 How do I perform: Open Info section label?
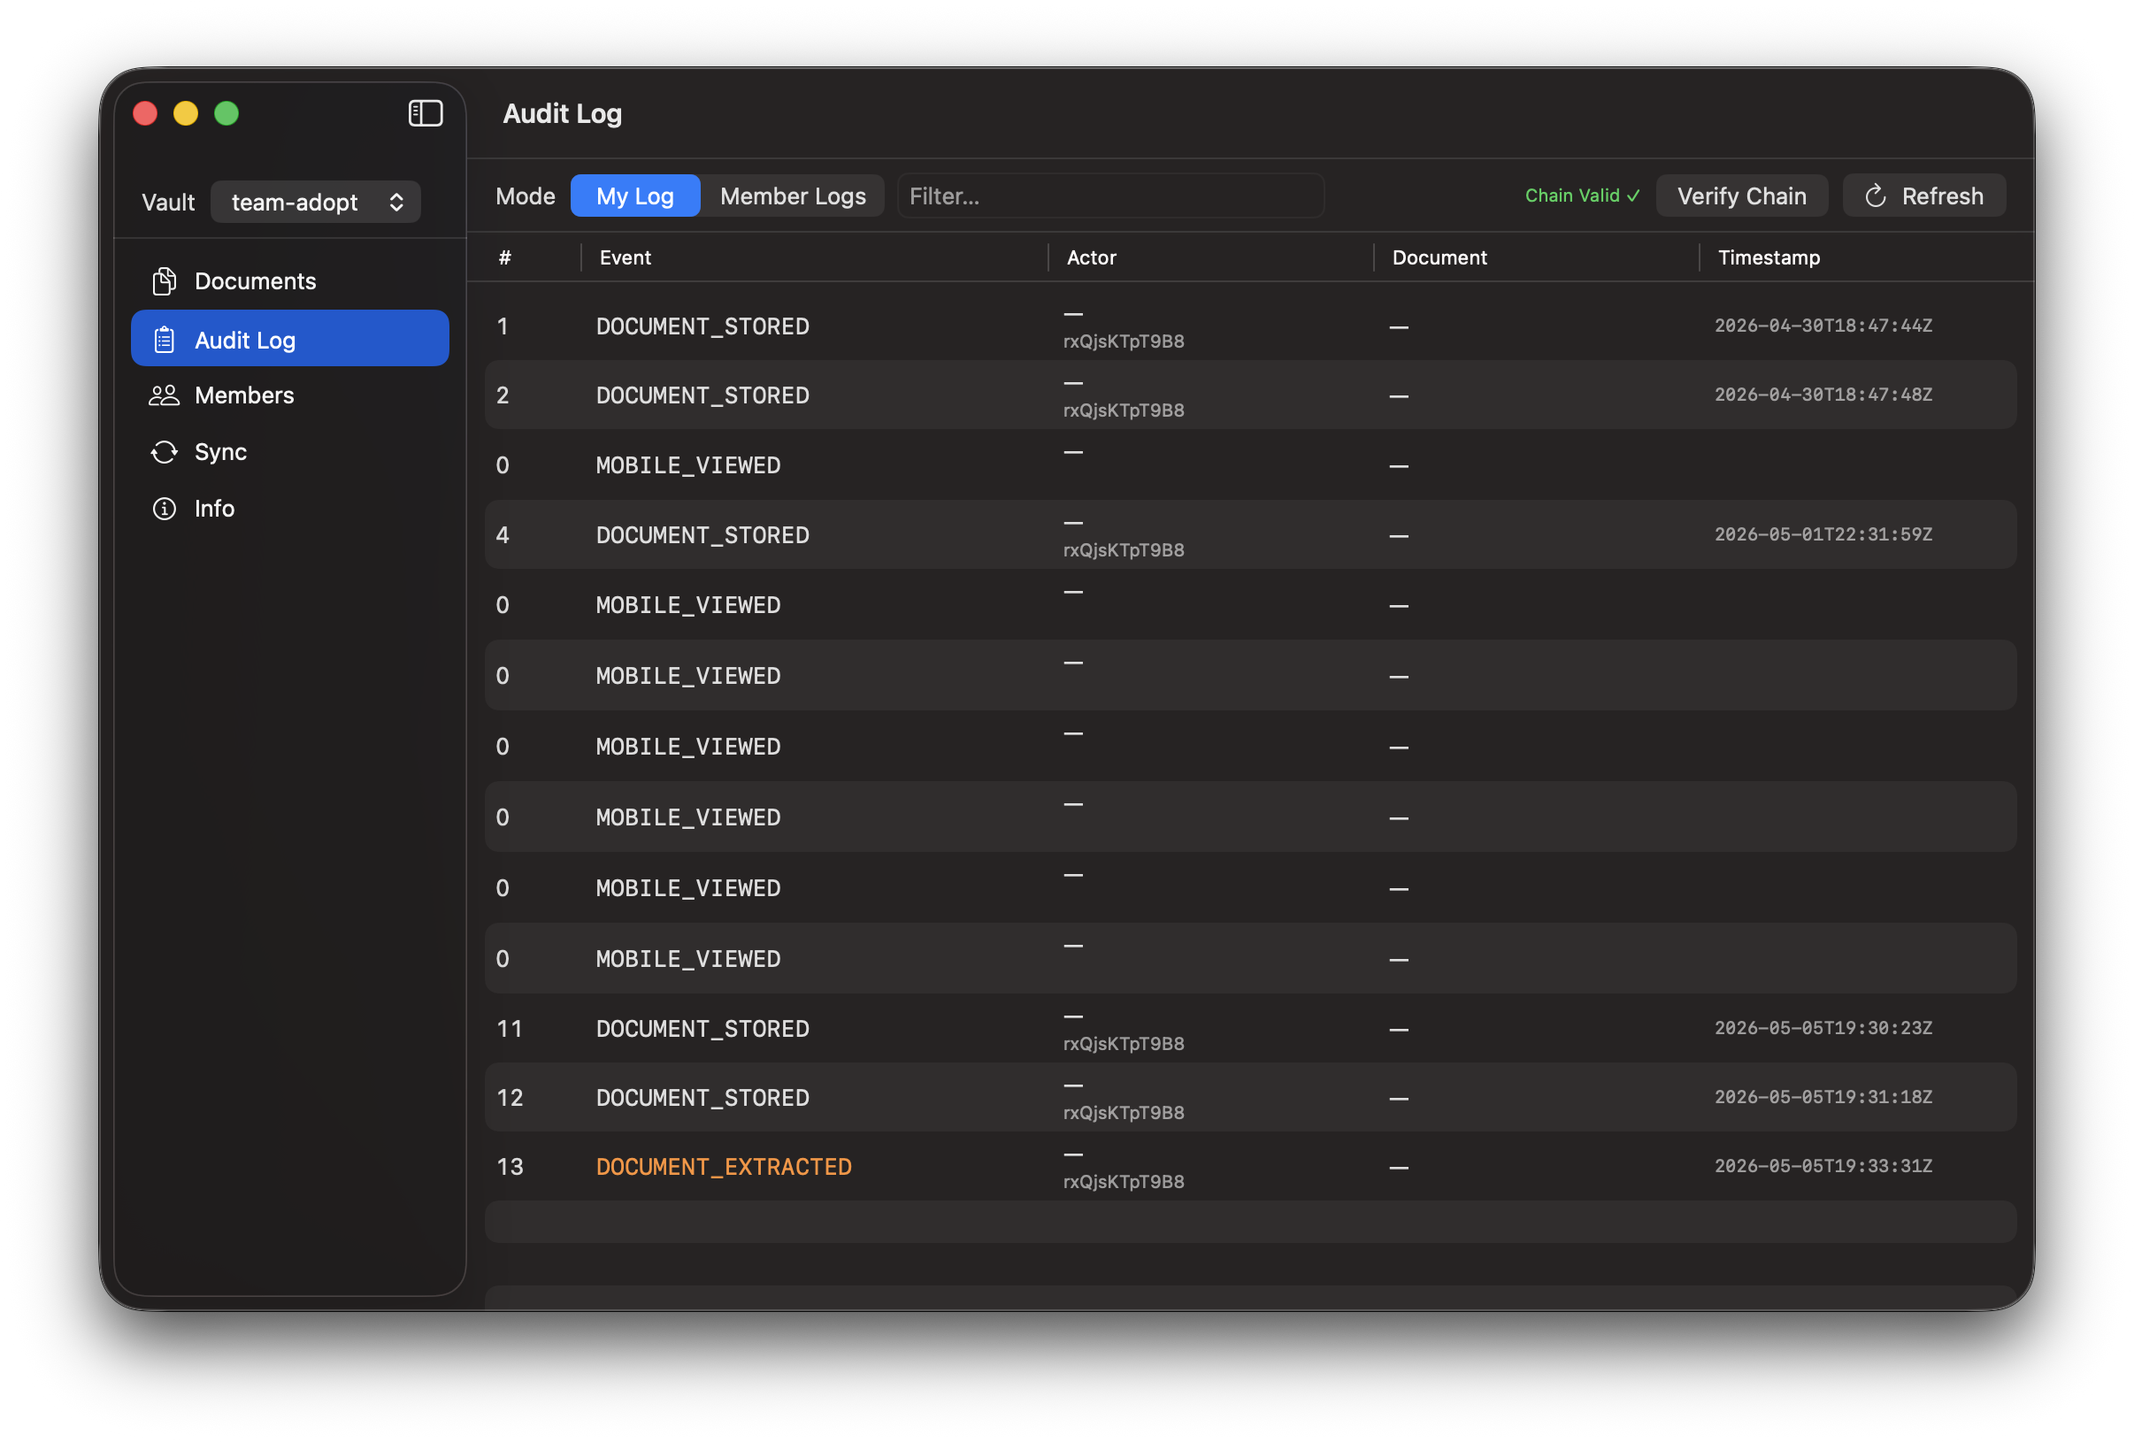pos(214,509)
